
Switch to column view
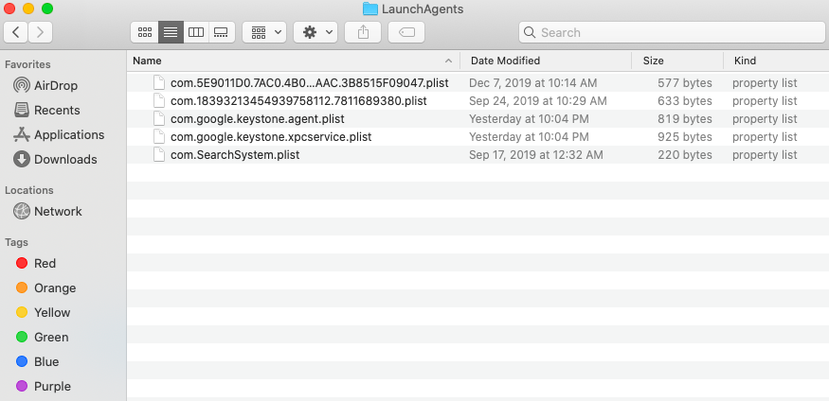[x=196, y=32]
